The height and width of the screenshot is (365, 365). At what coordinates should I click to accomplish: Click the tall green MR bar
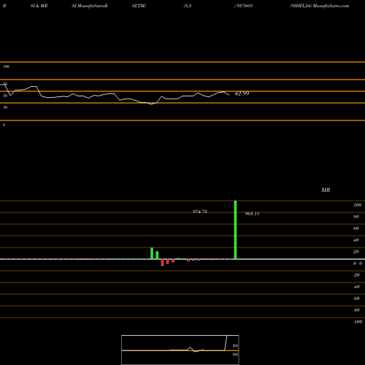point(235,230)
